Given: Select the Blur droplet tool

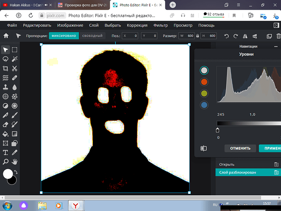Looking at the screenshot, I should [14, 87].
